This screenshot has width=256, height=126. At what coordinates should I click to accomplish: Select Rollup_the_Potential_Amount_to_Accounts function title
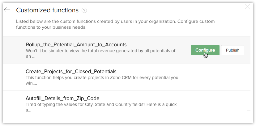coord(76,45)
